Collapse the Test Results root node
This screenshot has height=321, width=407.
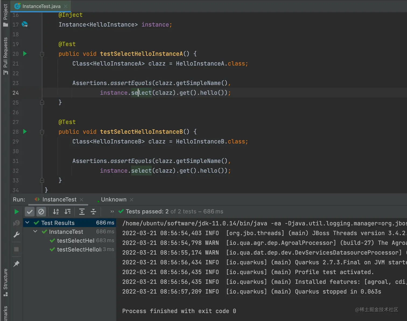[27, 223]
